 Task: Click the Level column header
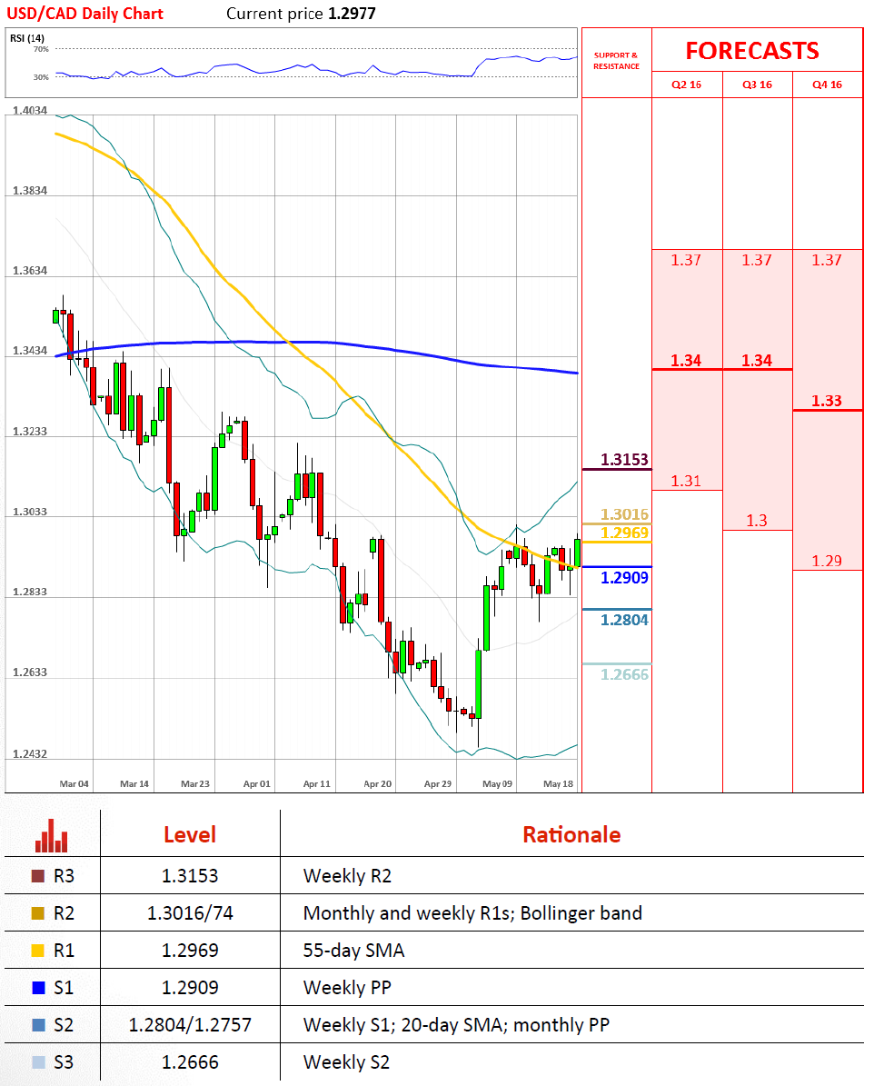pos(190,834)
